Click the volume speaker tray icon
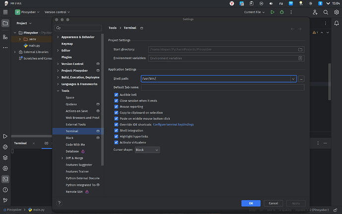342x214 pixels. coord(271,3)
